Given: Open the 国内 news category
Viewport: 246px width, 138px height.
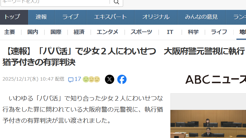Looking at the screenshot, I should point(33,32).
